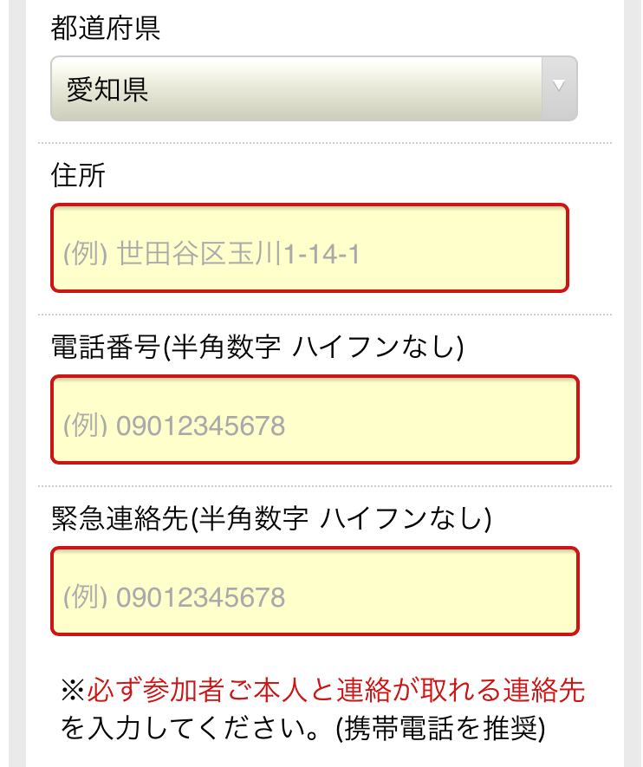
Task: Click the (例) prefix in the address field
Action: click(x=86, y=254)
